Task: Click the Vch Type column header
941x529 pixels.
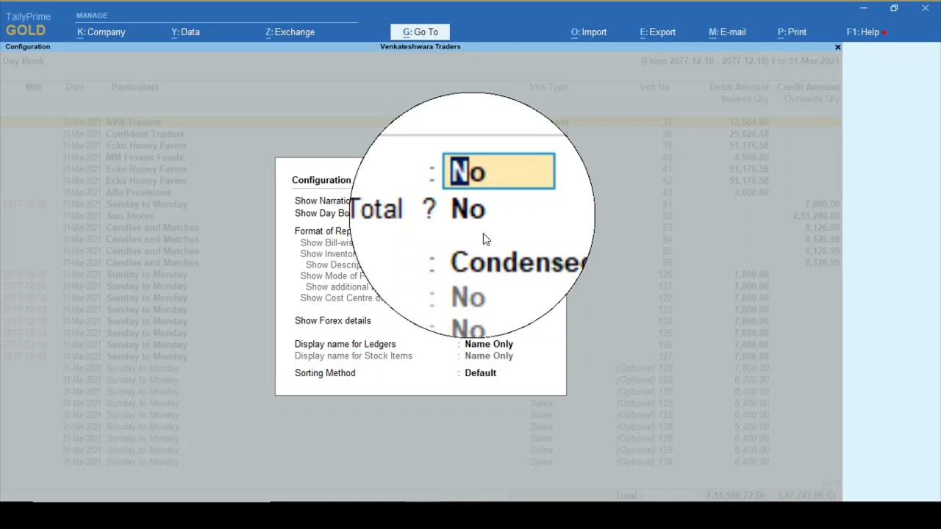Action: coord(548,87)
